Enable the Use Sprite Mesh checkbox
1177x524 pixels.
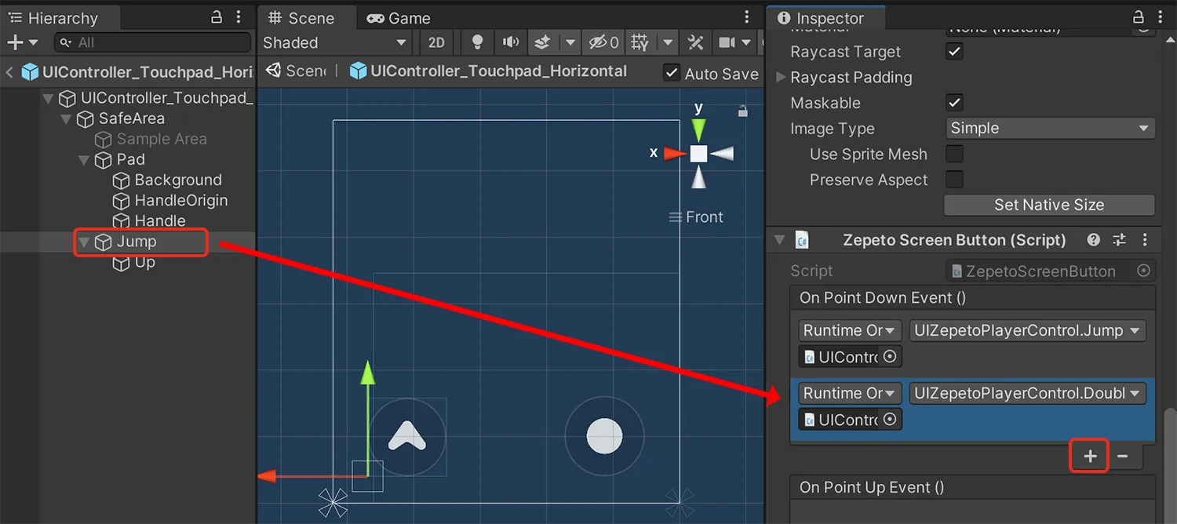pyautogui.click(x=954, y=155)
